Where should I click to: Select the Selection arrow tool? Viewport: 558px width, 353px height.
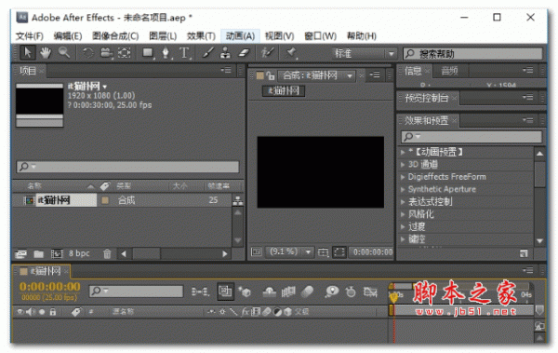(x=27, y=53)
